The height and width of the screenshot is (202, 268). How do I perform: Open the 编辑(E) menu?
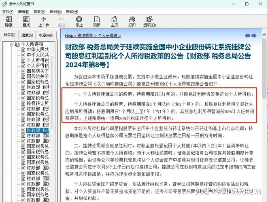pyautogui.click(x=23, y=12)
